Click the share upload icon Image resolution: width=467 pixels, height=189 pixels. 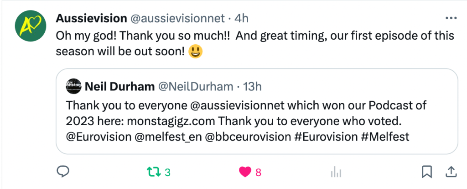[451, 172]
